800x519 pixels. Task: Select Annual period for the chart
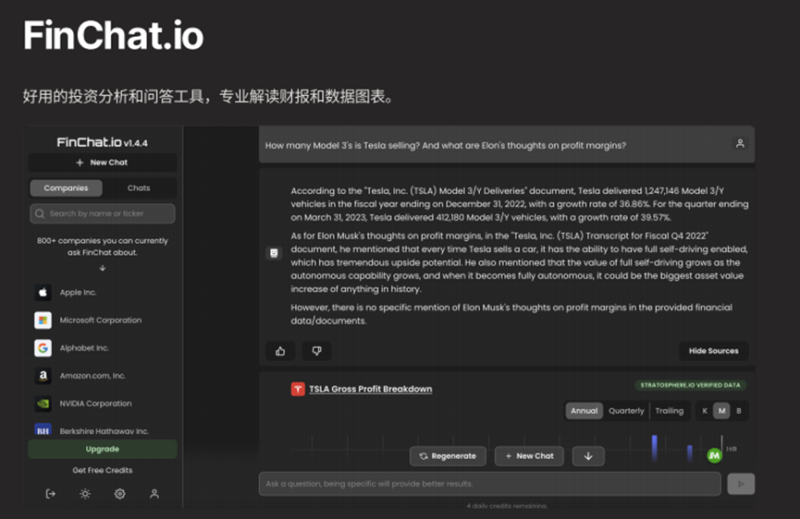coord(585,411)
